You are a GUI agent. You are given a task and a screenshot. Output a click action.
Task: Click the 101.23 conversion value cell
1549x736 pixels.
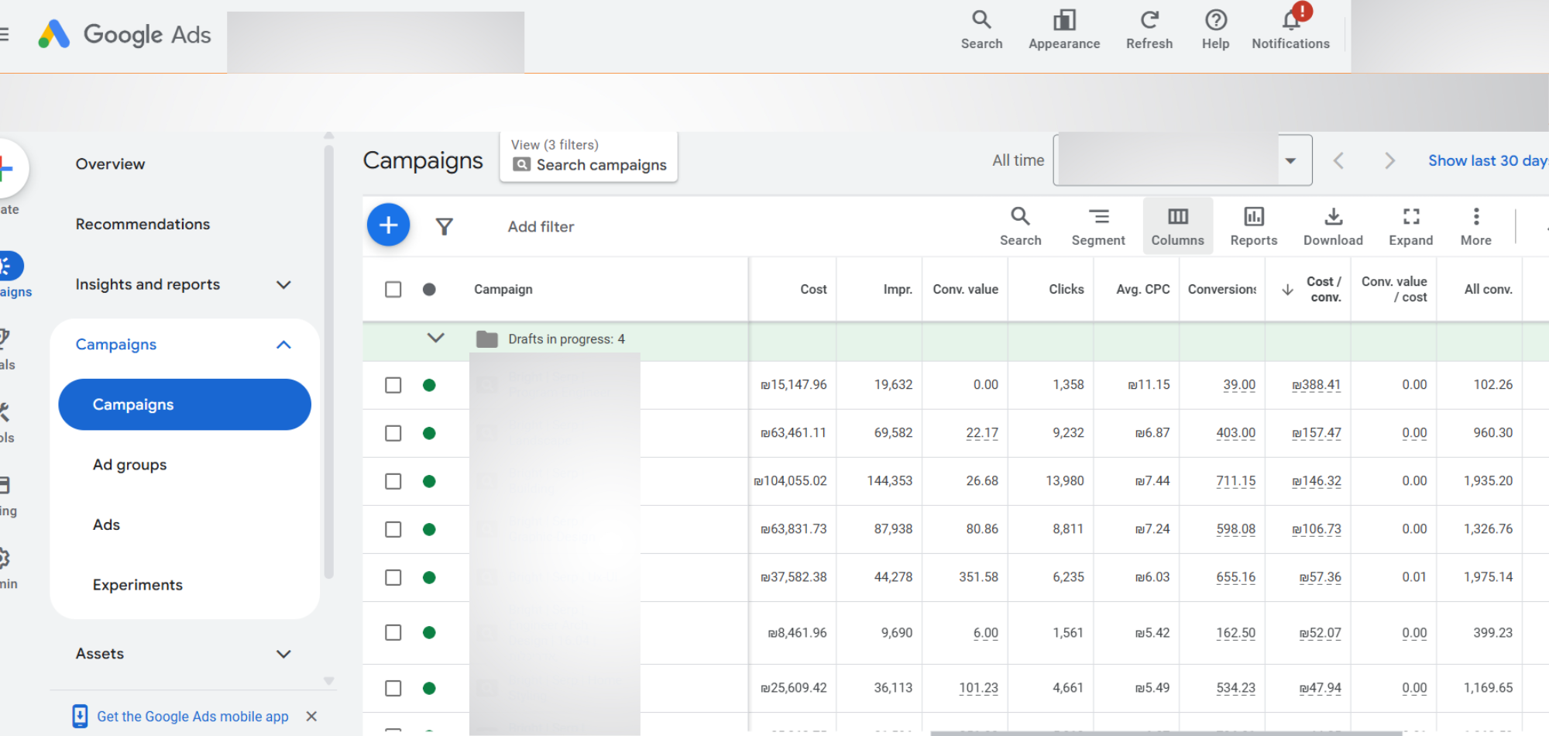point(979,688)
